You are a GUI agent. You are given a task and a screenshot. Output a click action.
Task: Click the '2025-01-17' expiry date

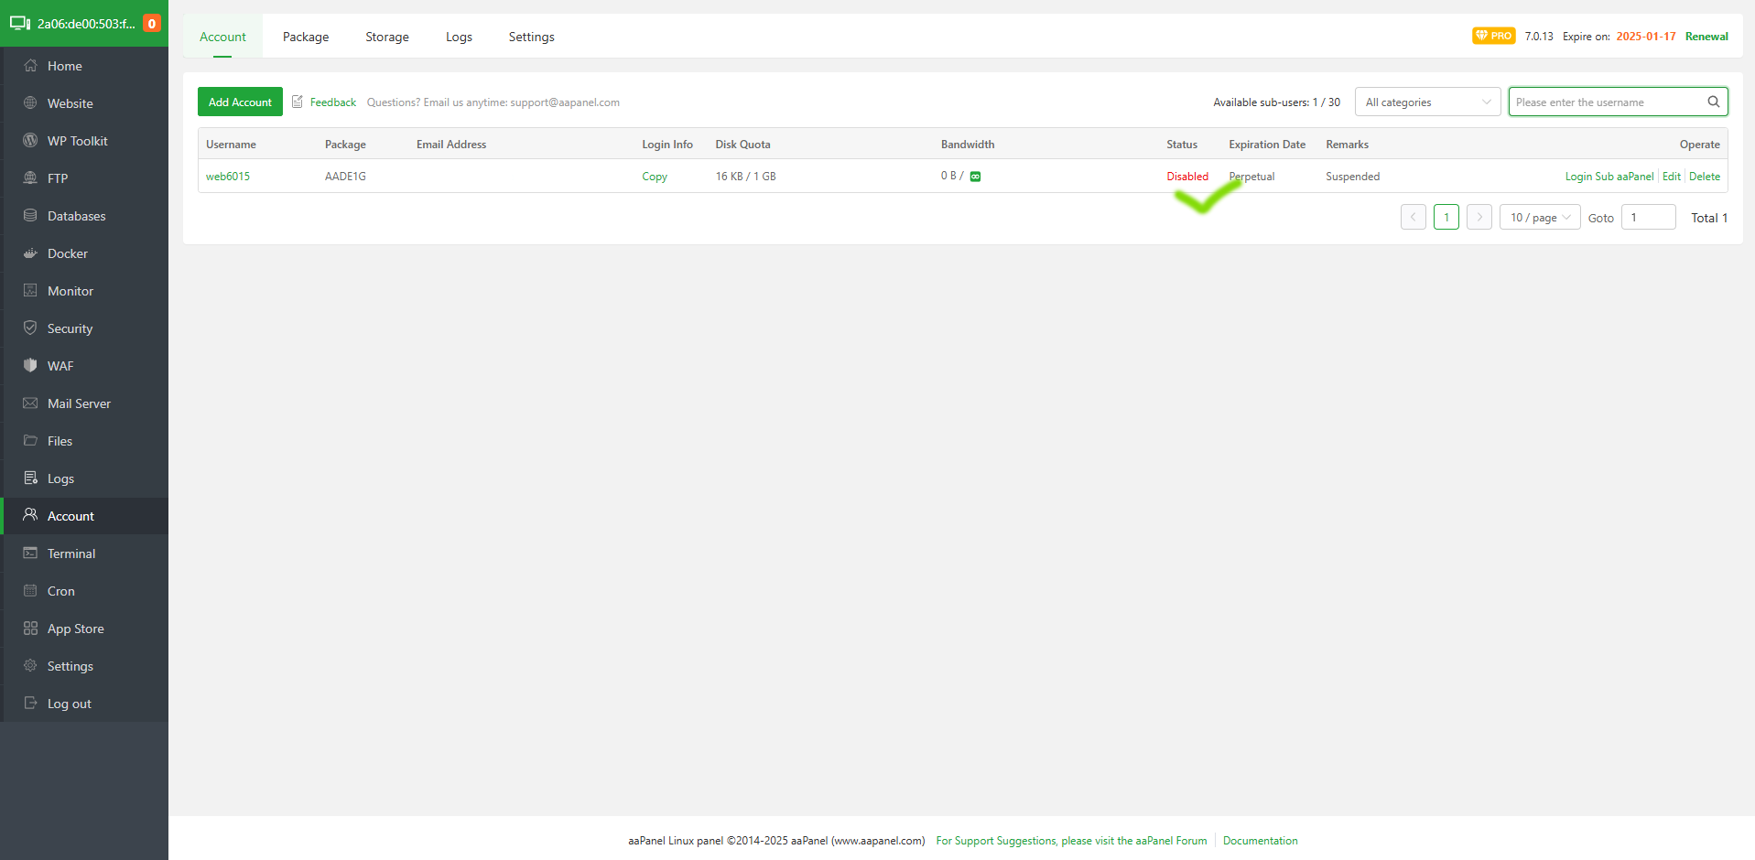(x=1646, y=37)
